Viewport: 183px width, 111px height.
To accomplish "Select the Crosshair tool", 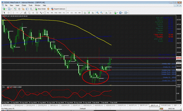I will (x=8, y=13).
